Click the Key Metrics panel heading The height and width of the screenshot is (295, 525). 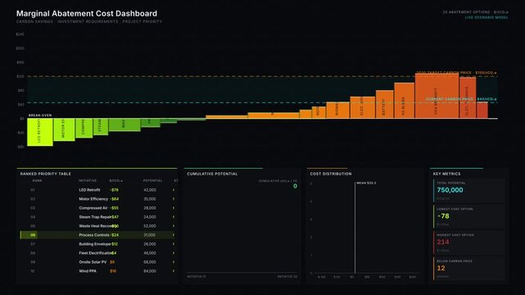[446, 174]
